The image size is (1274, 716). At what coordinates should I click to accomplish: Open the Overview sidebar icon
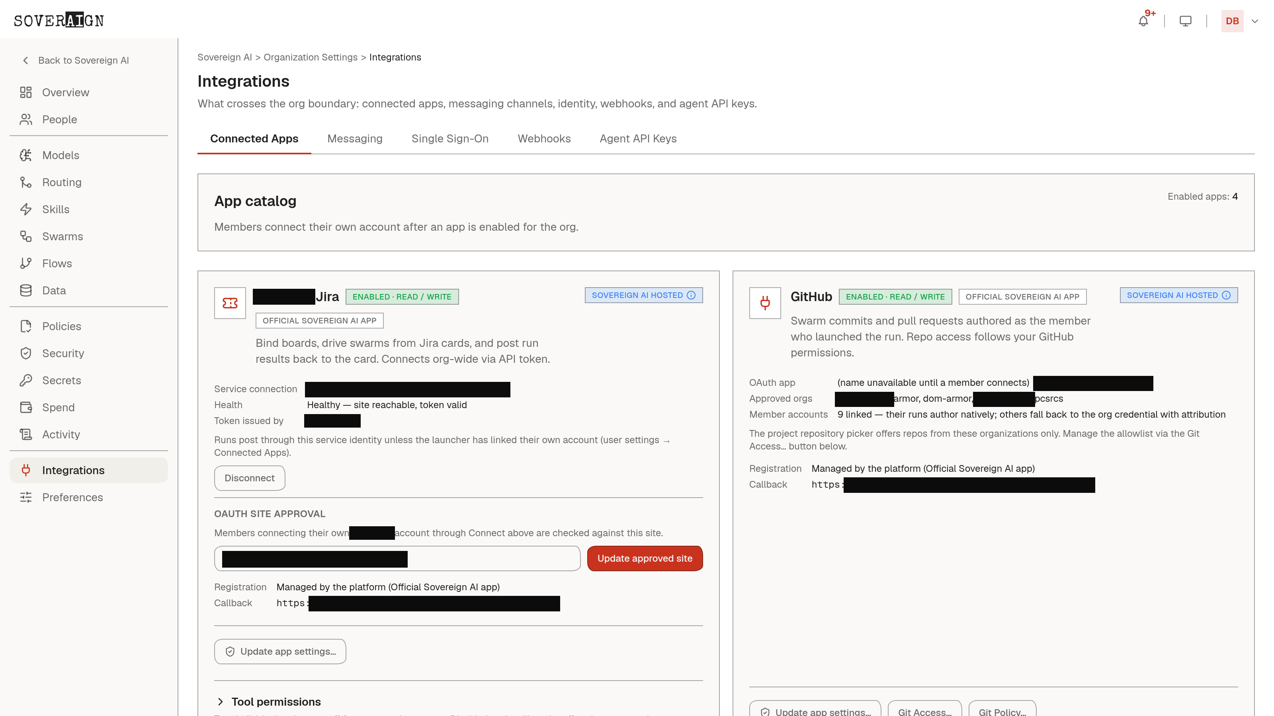(x=26, y=92)
